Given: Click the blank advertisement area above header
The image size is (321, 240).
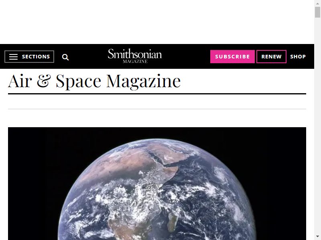Looking at the screenshot, I should point(157,22).
